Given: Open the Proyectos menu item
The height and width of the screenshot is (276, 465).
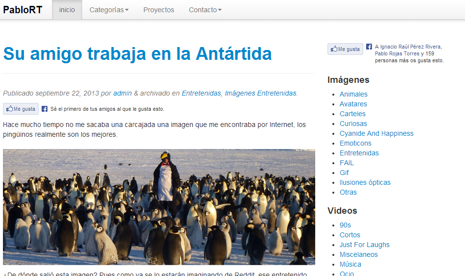Looking at the screenshot, I should pyautogui.click(x=159, y=10).
